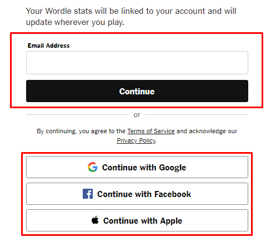Screen dimensions: 271x242
Task: Click the white Continue label text
Action: click(137, 92)
